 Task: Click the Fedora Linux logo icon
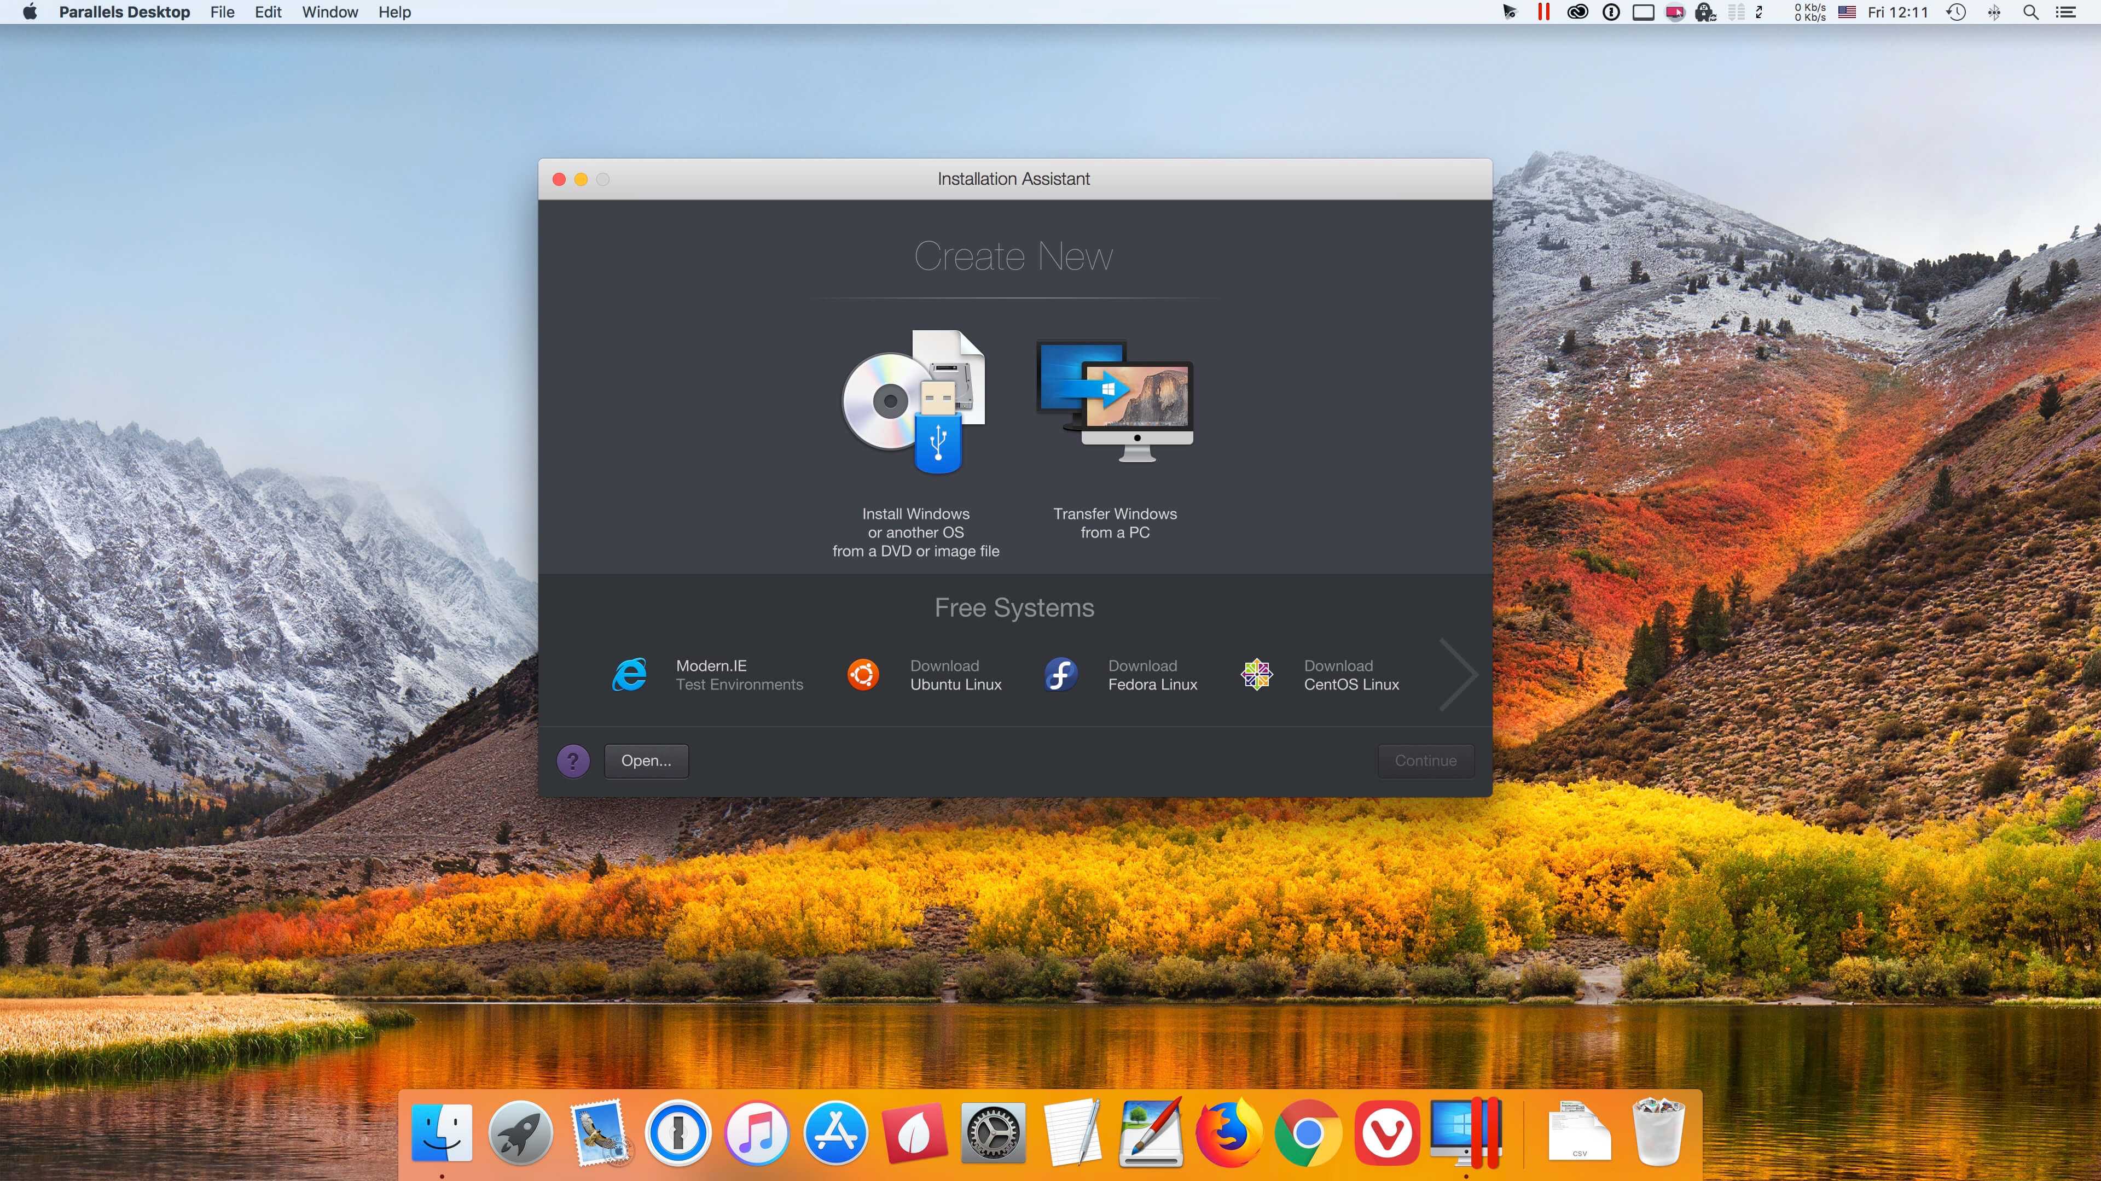click(x=1060, y=675)
